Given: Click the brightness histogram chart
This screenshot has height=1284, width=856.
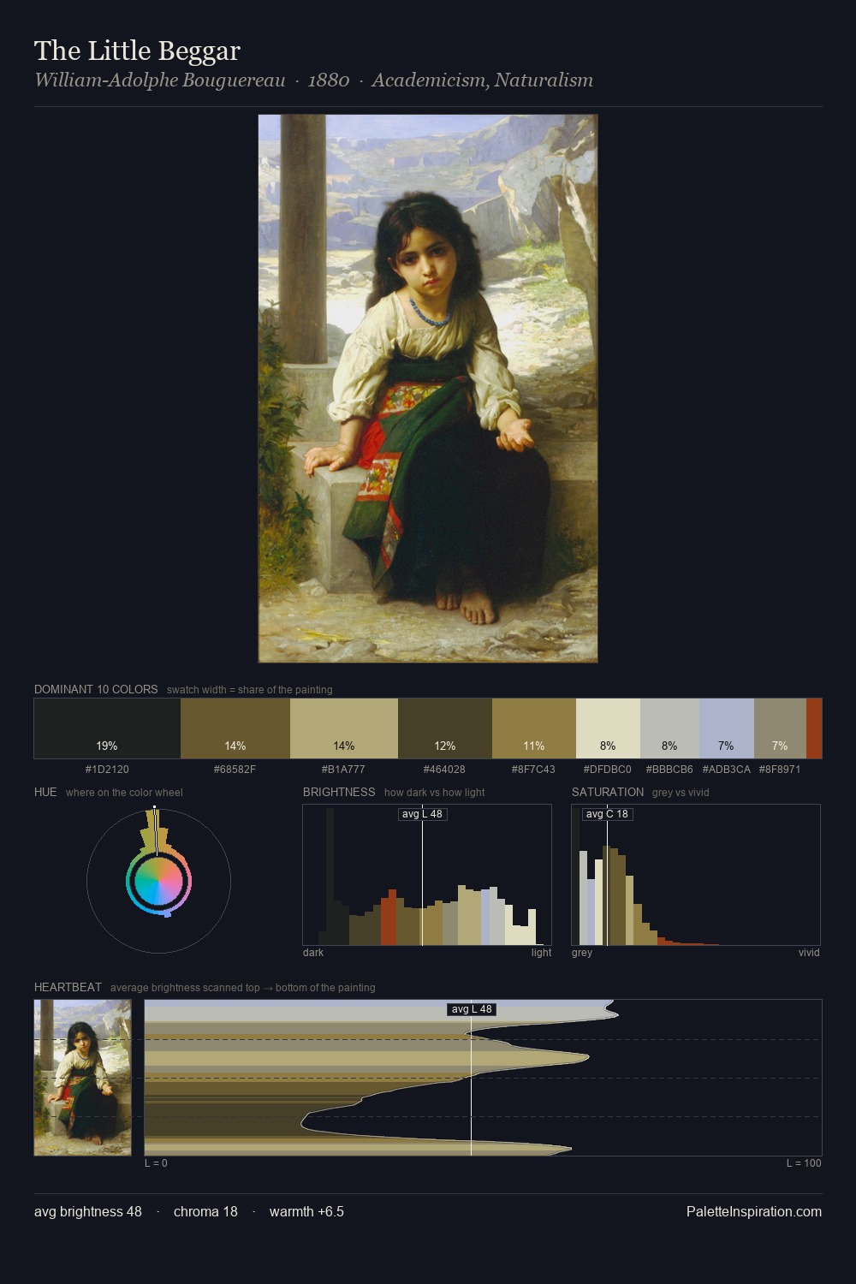Looking at the screenshot, I should pos(427,875).
